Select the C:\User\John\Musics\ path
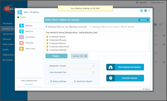The height and width of the screenshot is (101, 167). coord(57,43)
